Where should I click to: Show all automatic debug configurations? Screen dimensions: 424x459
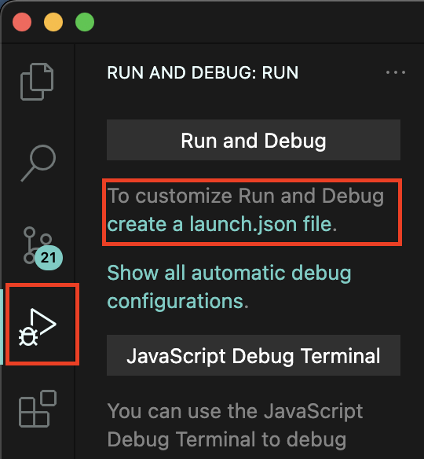point(229,287)
